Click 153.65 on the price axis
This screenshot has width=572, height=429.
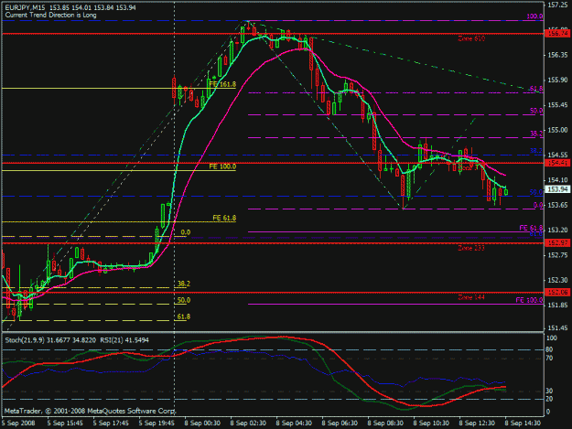coord(558,205)
